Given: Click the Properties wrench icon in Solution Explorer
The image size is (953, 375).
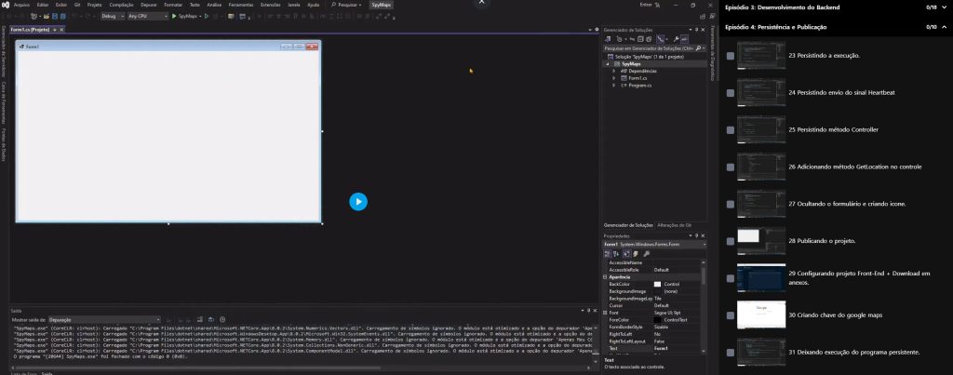Looking at the screenshot, I should click(676, 39).
